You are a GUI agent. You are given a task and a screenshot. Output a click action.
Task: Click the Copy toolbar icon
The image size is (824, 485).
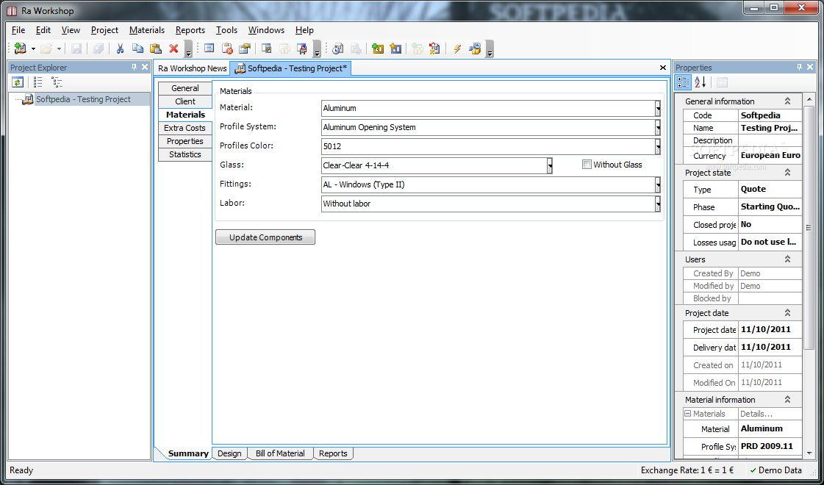pos(137,49)
